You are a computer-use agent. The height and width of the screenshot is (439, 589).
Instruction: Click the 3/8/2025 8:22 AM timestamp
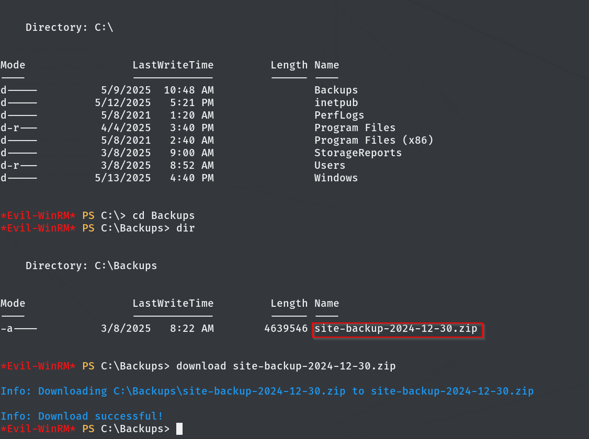157,329
